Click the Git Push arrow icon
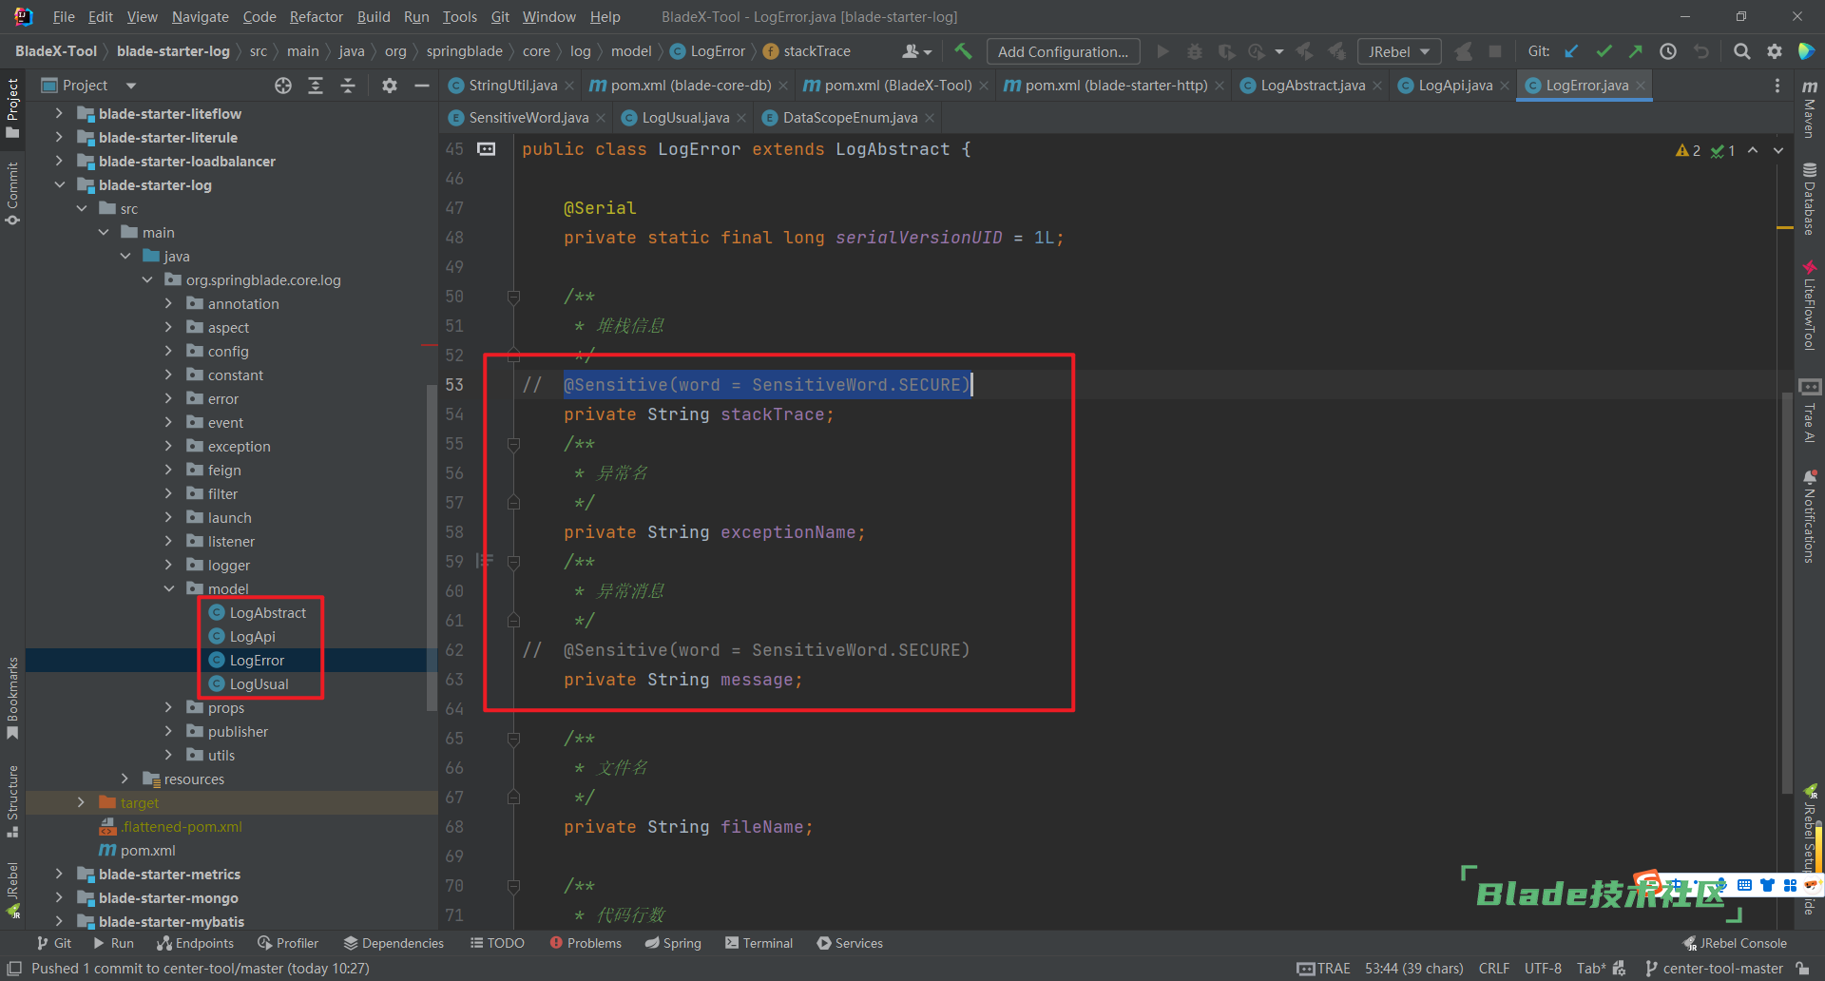 click(1636, 51)
